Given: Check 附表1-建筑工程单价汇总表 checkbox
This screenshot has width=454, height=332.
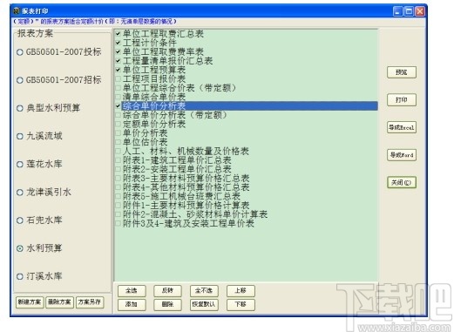Looking at the screenshot, I should coord(118,160).
